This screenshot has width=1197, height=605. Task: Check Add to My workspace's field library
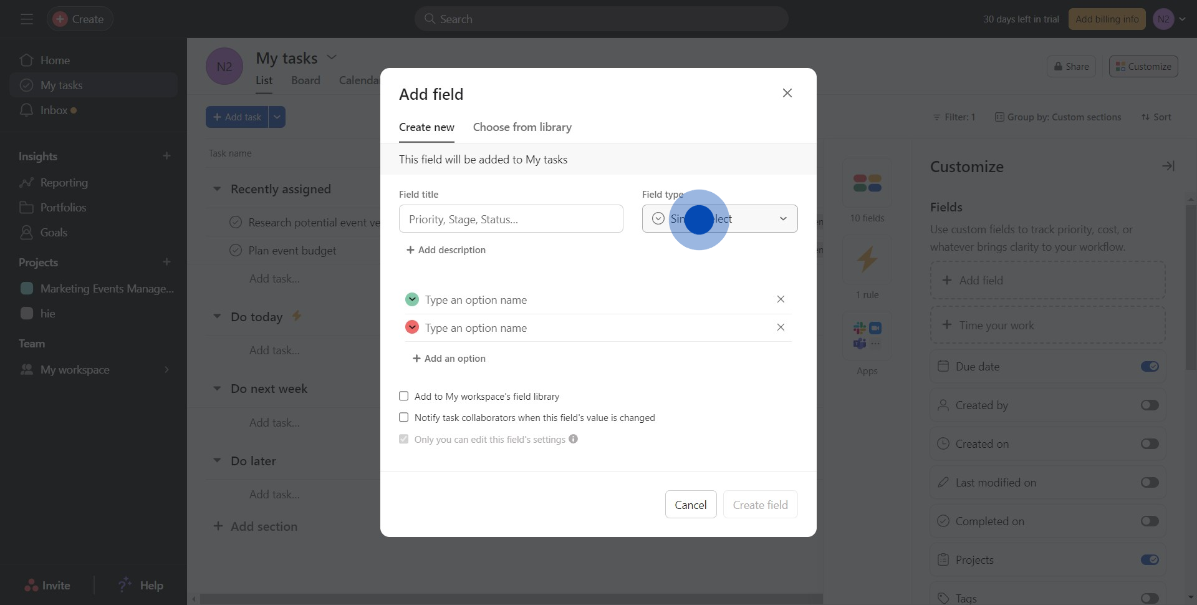click(x=404, y=396)
